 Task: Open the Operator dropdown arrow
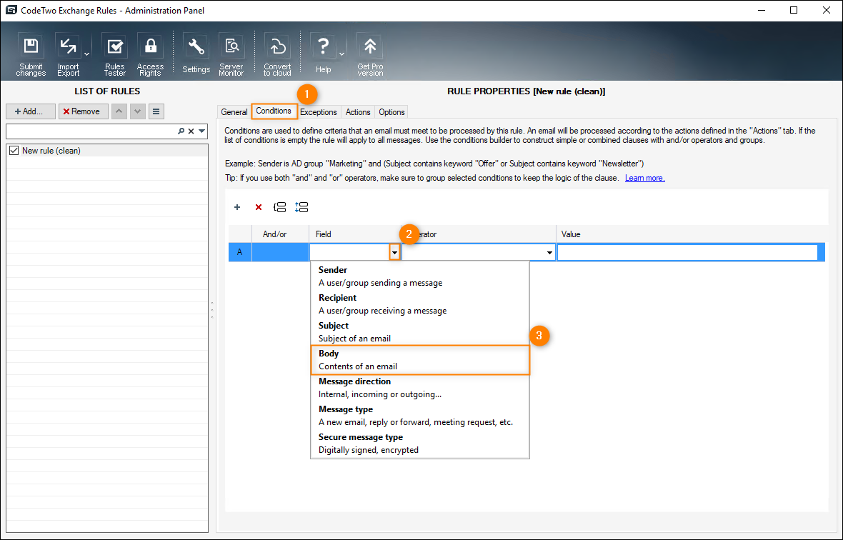tap(549, 252)
